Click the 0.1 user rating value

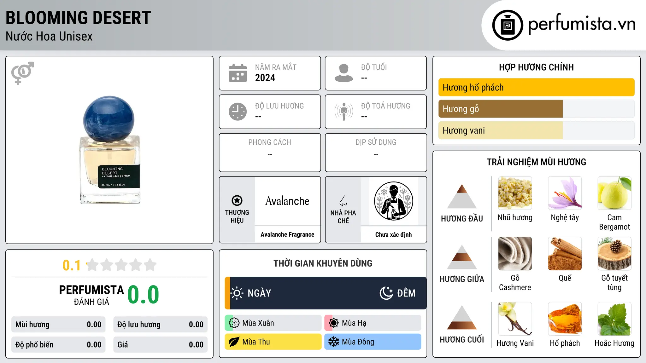point(72,265)
